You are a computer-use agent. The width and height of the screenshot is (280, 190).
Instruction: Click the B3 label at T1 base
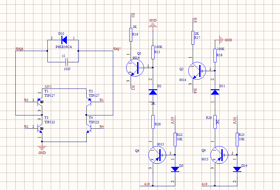pyautogui.click(x=26, y=100)
